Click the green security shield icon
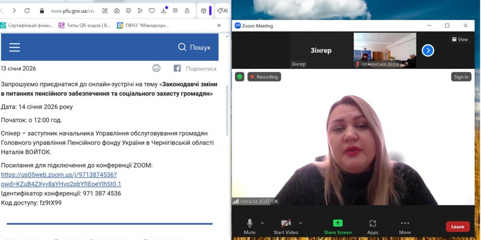 point(239,77)
